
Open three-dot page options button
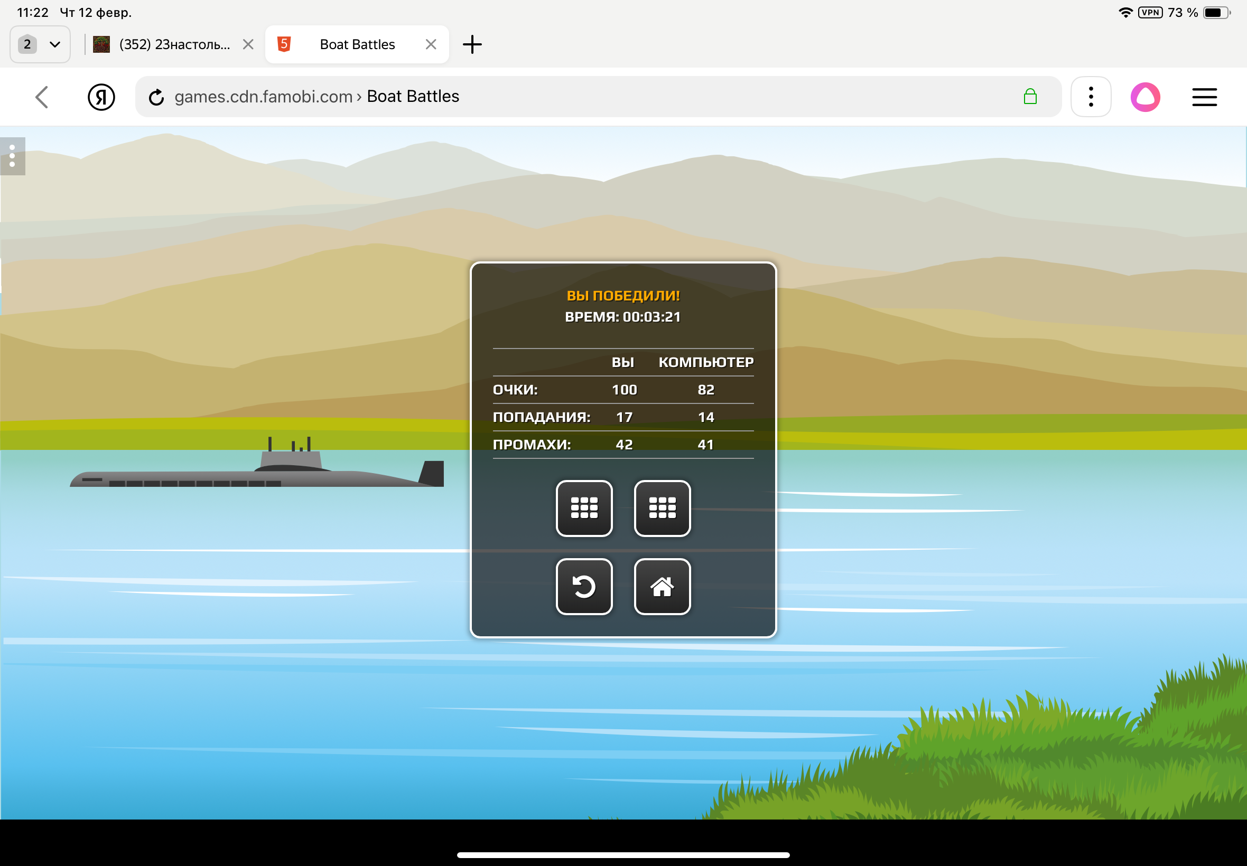[1091, 97]
